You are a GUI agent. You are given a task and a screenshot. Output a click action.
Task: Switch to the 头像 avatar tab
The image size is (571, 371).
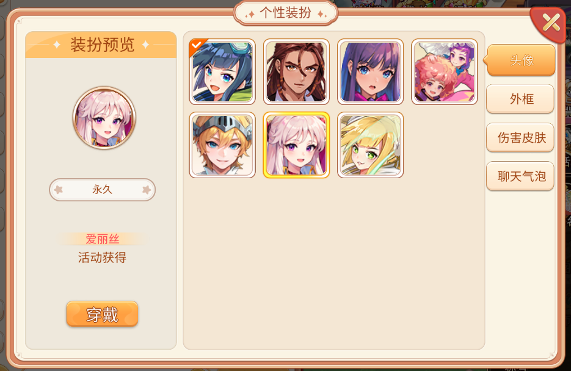pos(521,60)
